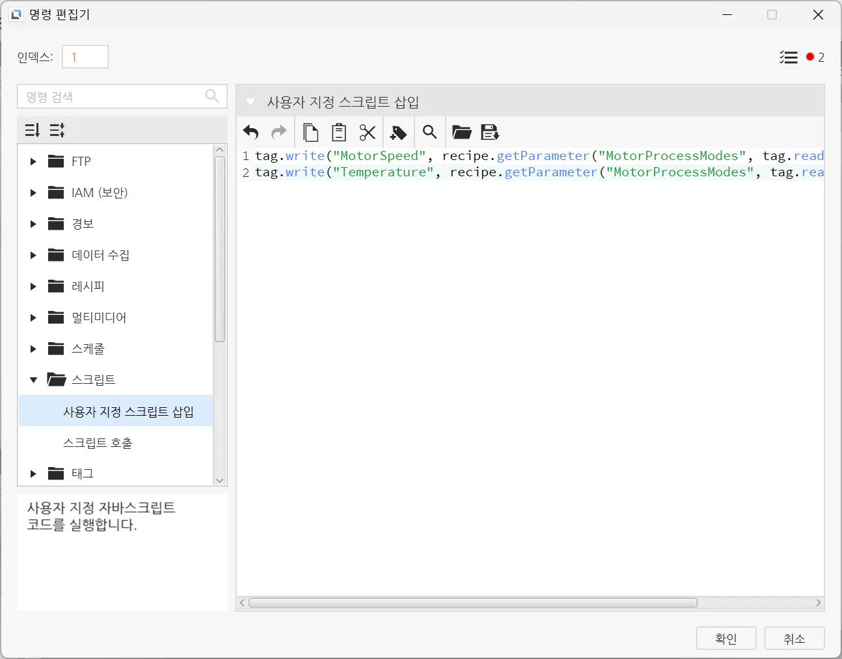
Task: Collapse the 스크립트 folder
Action: coord(33,380)
